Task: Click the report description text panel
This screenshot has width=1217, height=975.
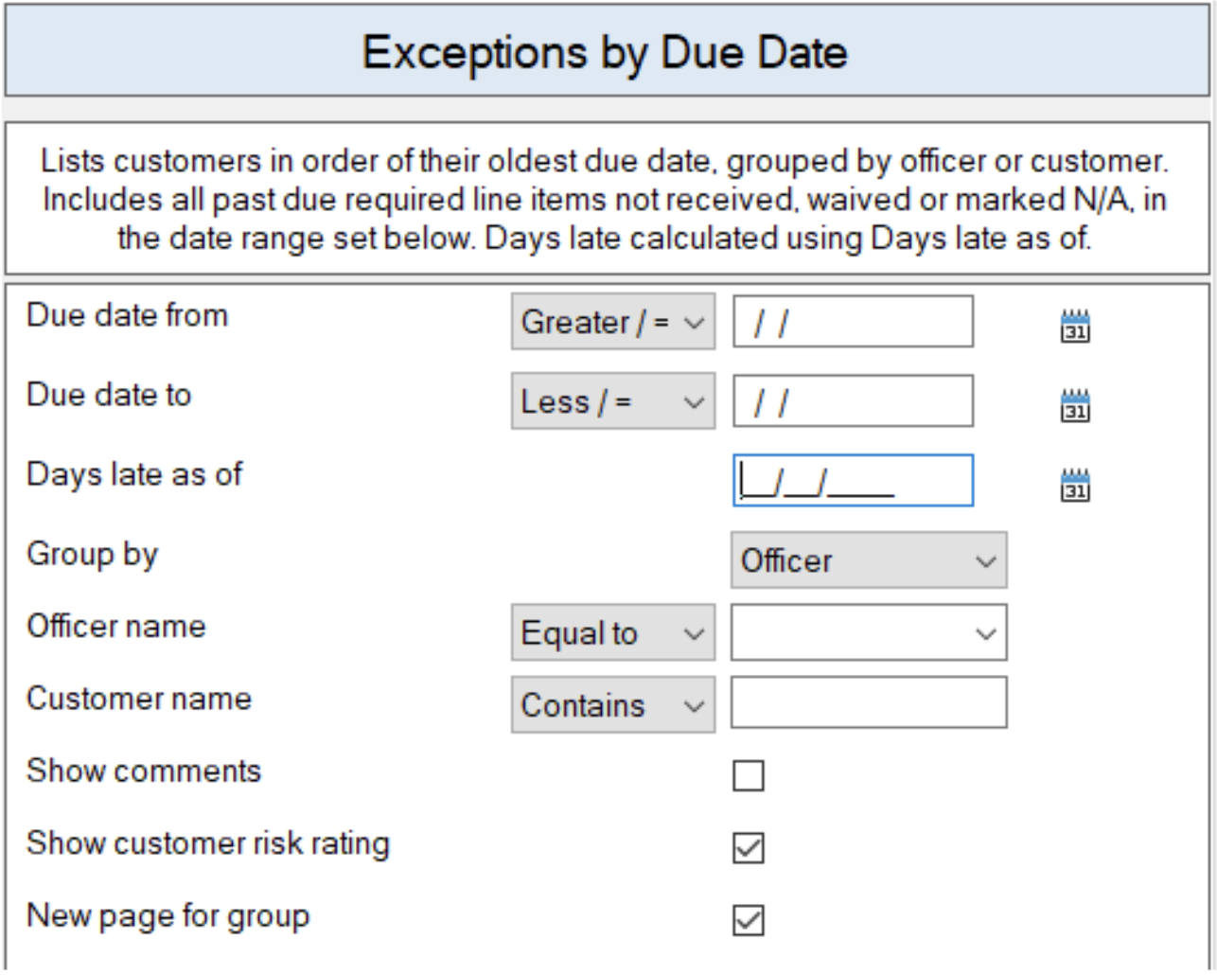Action: [608, 196]
